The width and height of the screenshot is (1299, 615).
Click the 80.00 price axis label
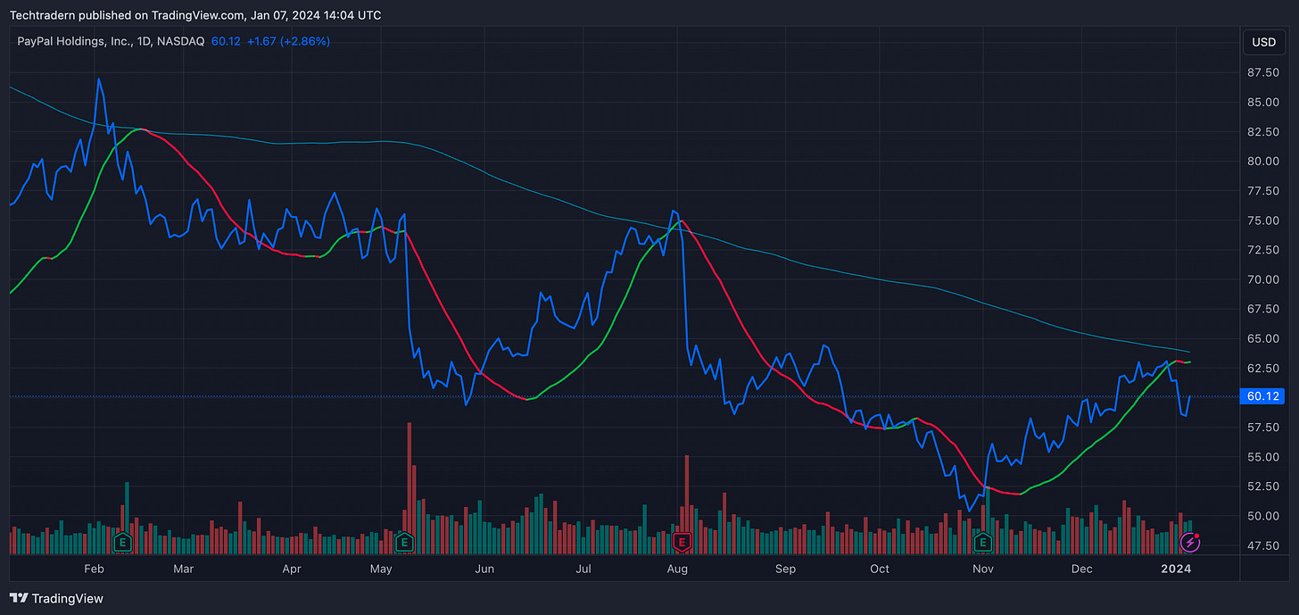(1263, 162)
